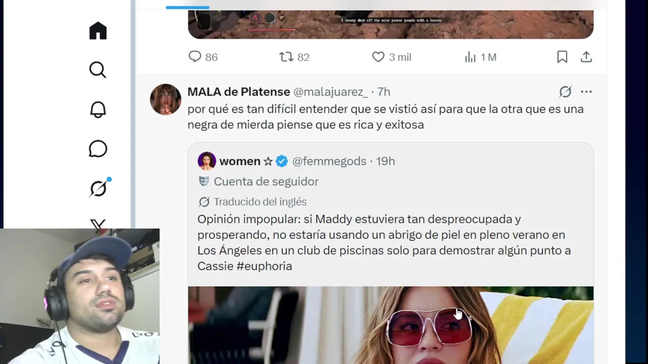Expand the three-dot menu on MALA's post
Screen dimensions: 648x364
click(586, 92)
